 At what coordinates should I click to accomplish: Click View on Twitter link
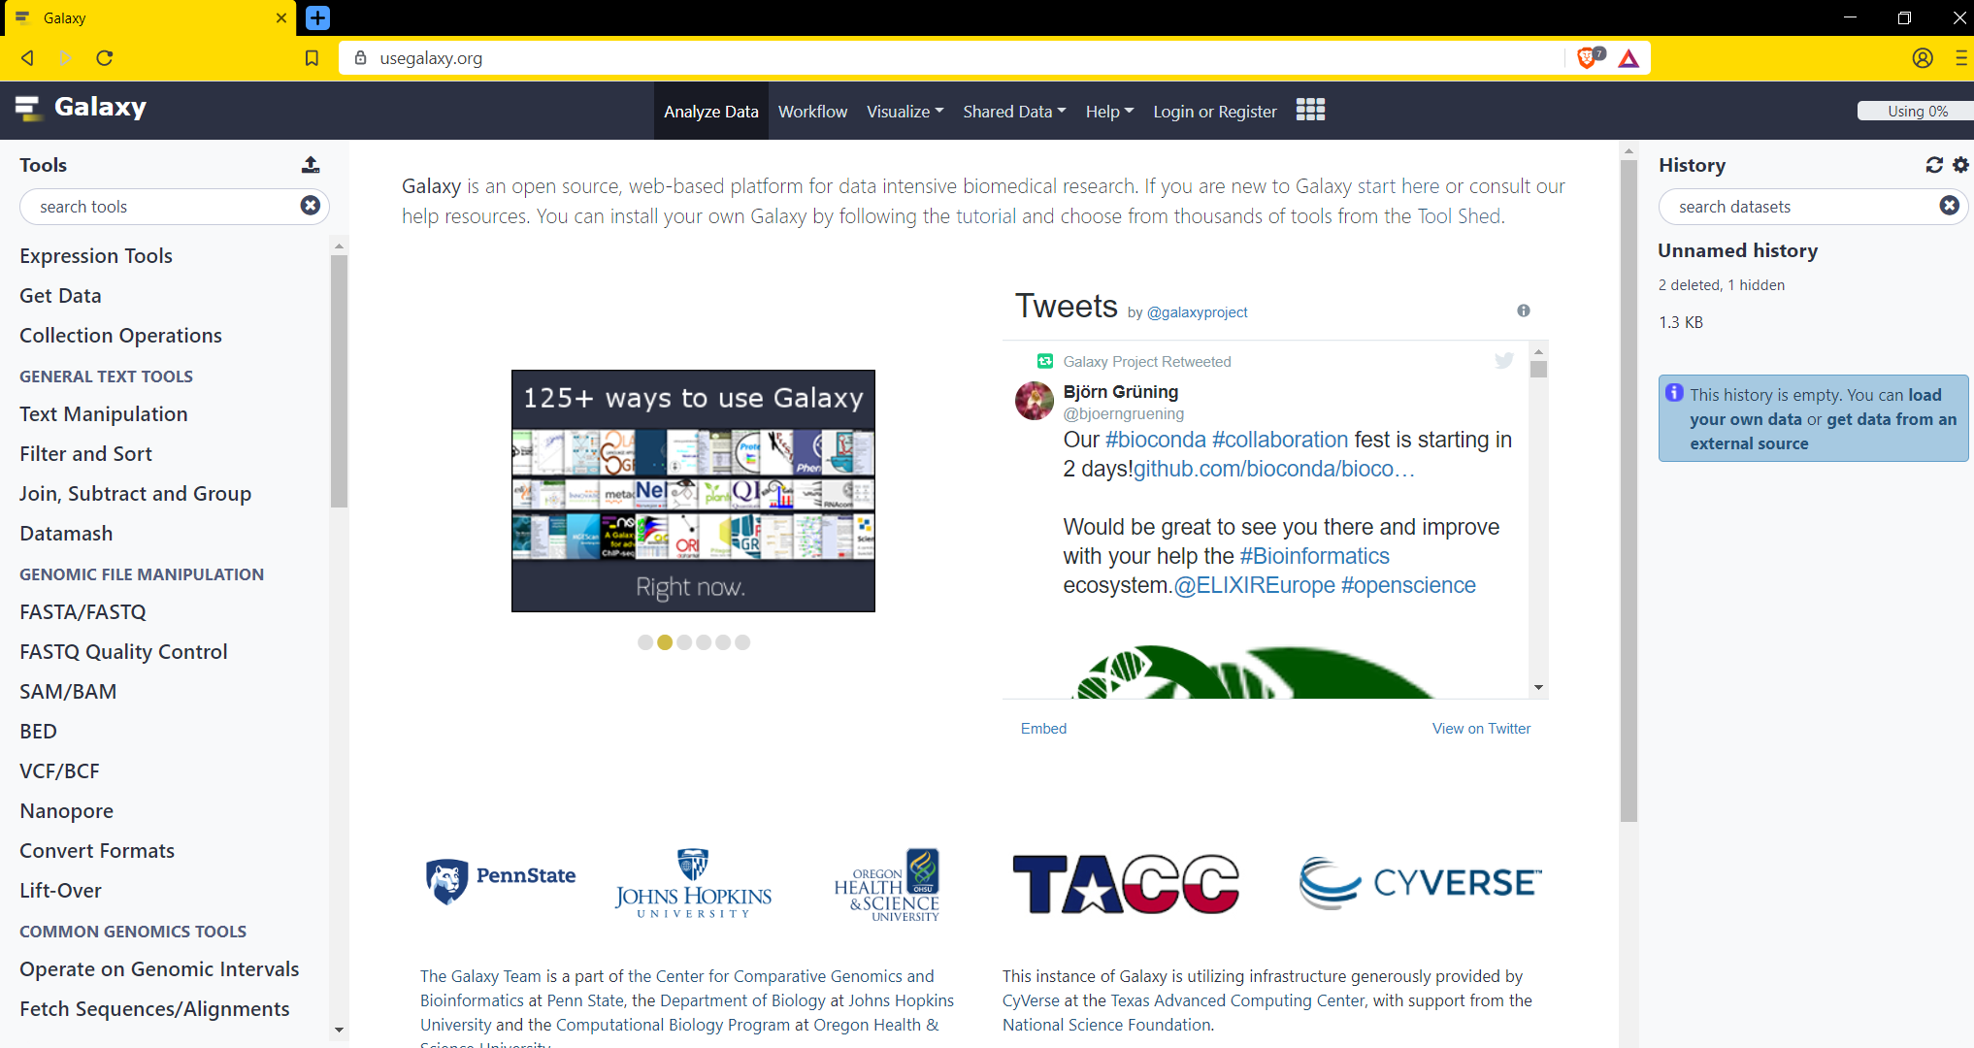click(x=1481, y=729)
